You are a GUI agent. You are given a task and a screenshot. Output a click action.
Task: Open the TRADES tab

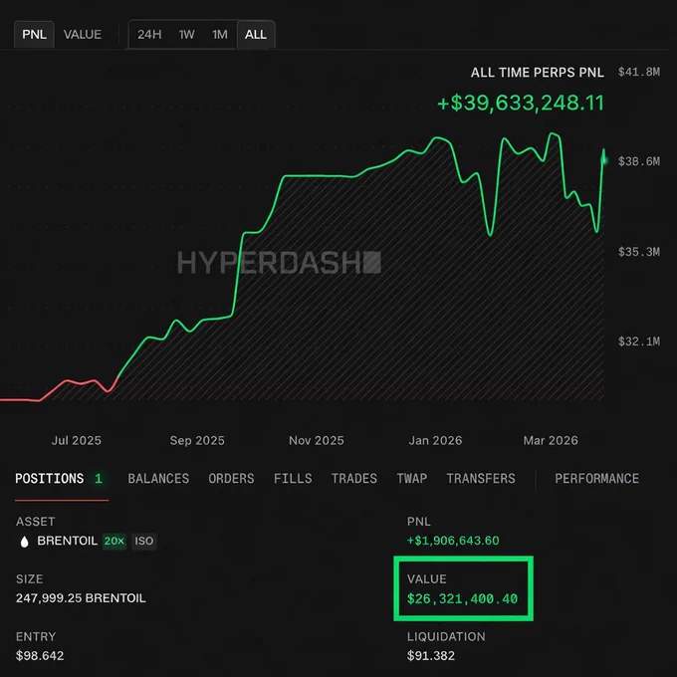click(x=354, y=479)
